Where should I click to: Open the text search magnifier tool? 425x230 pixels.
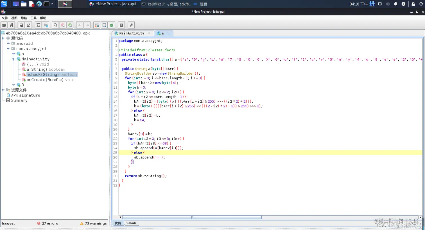click(x=55, y=25)
